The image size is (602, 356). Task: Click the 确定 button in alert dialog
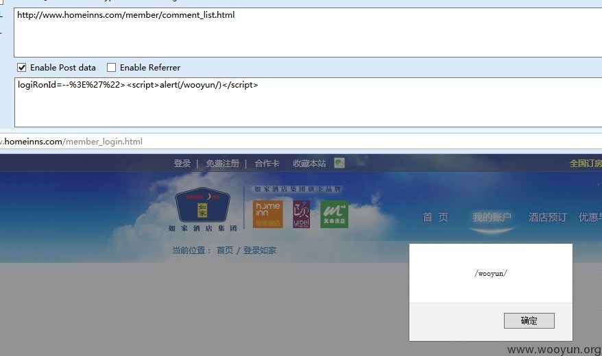click(529, 321)
